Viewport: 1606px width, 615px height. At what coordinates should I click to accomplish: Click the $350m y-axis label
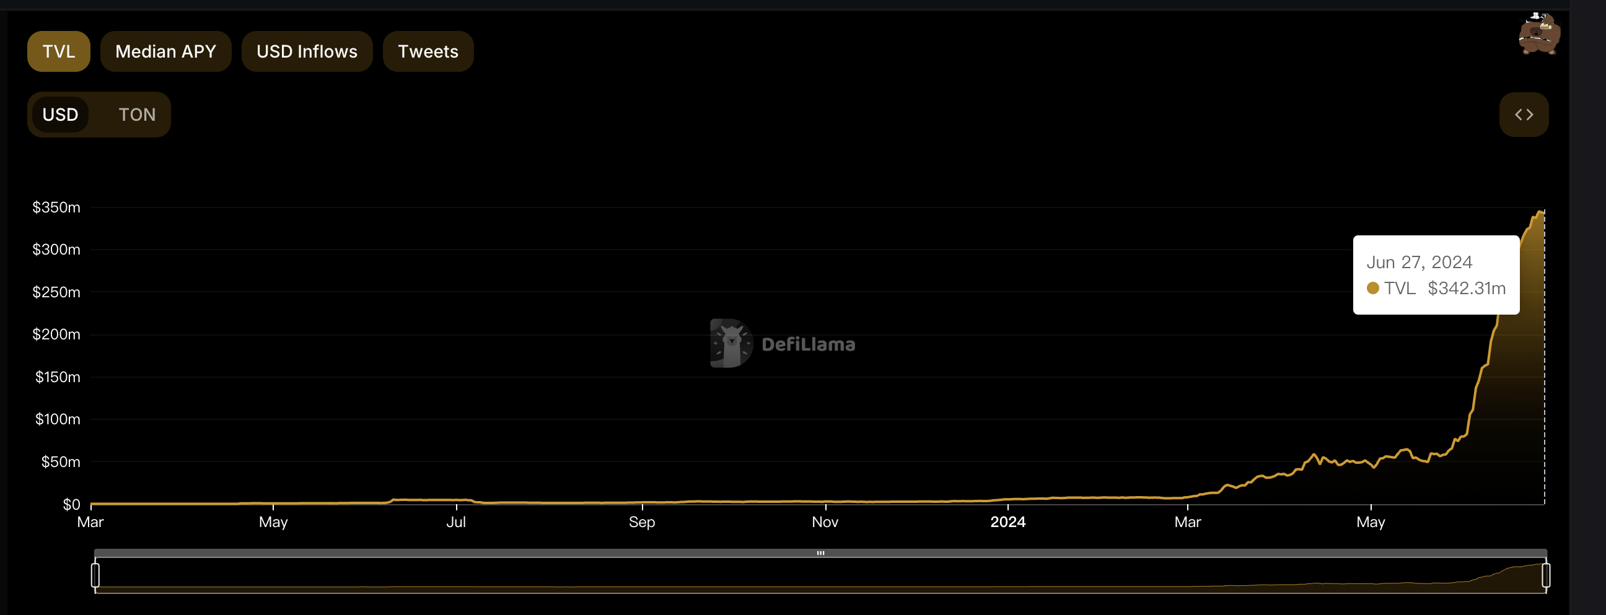click(56, 207)
